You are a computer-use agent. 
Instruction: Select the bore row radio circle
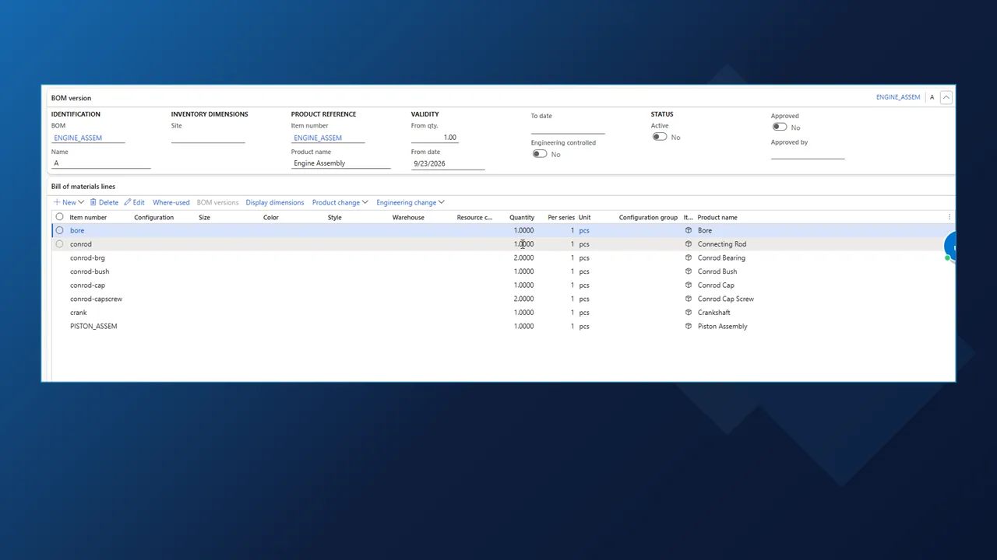coord(59,230)
